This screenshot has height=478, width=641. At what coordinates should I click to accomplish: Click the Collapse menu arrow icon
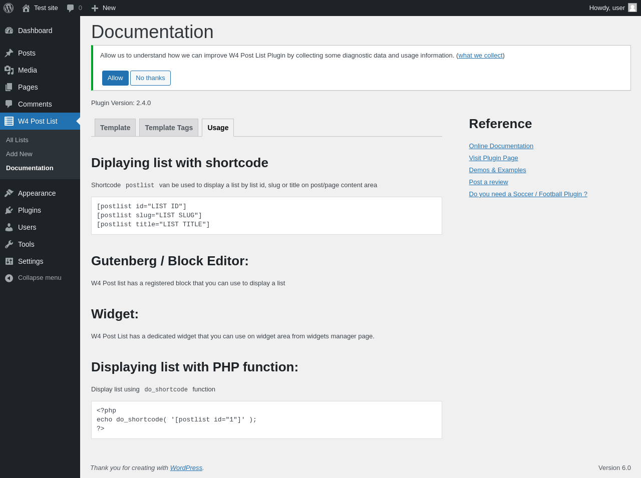pyautogui.click(x=9, y=278)
